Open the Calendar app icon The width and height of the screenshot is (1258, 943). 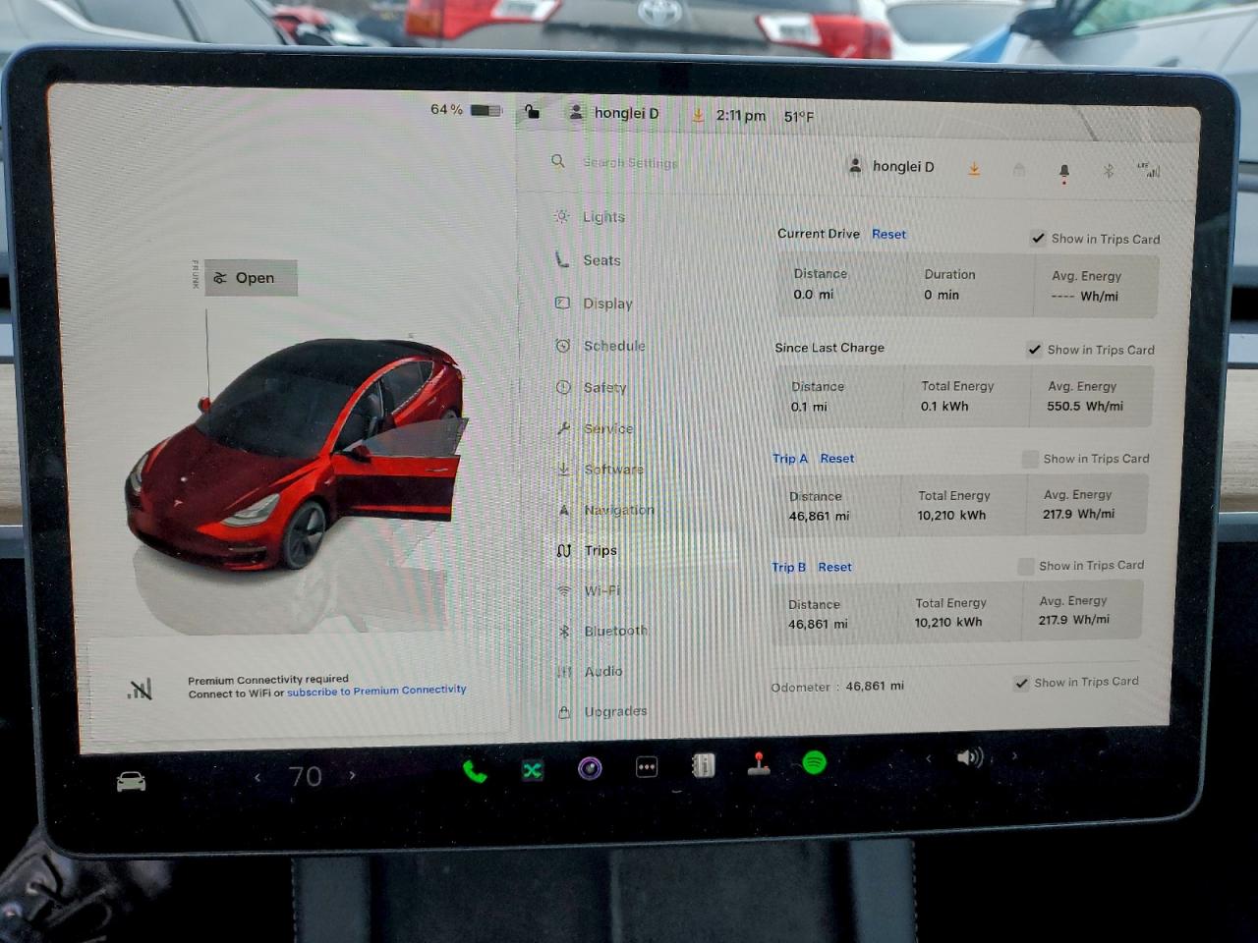(704, 764)
